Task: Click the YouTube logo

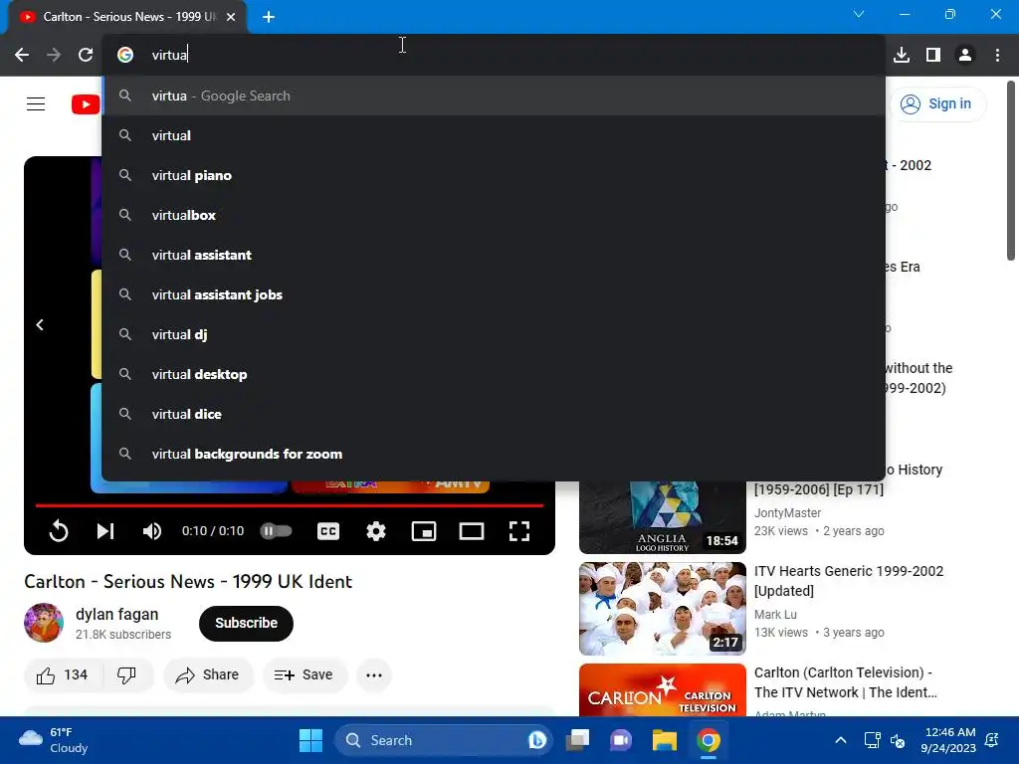Action: click(86, 103)
